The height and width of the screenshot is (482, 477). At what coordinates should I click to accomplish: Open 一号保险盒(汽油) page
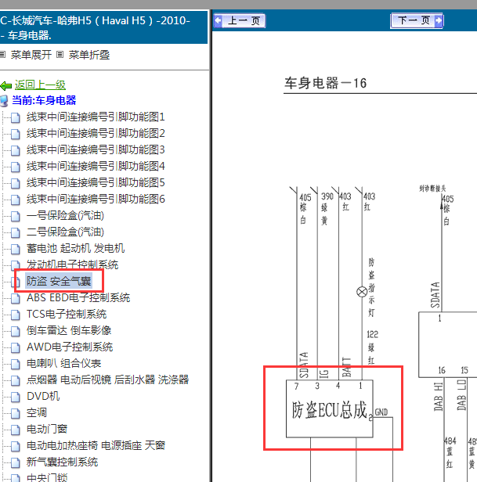click(x=65, y=215)
